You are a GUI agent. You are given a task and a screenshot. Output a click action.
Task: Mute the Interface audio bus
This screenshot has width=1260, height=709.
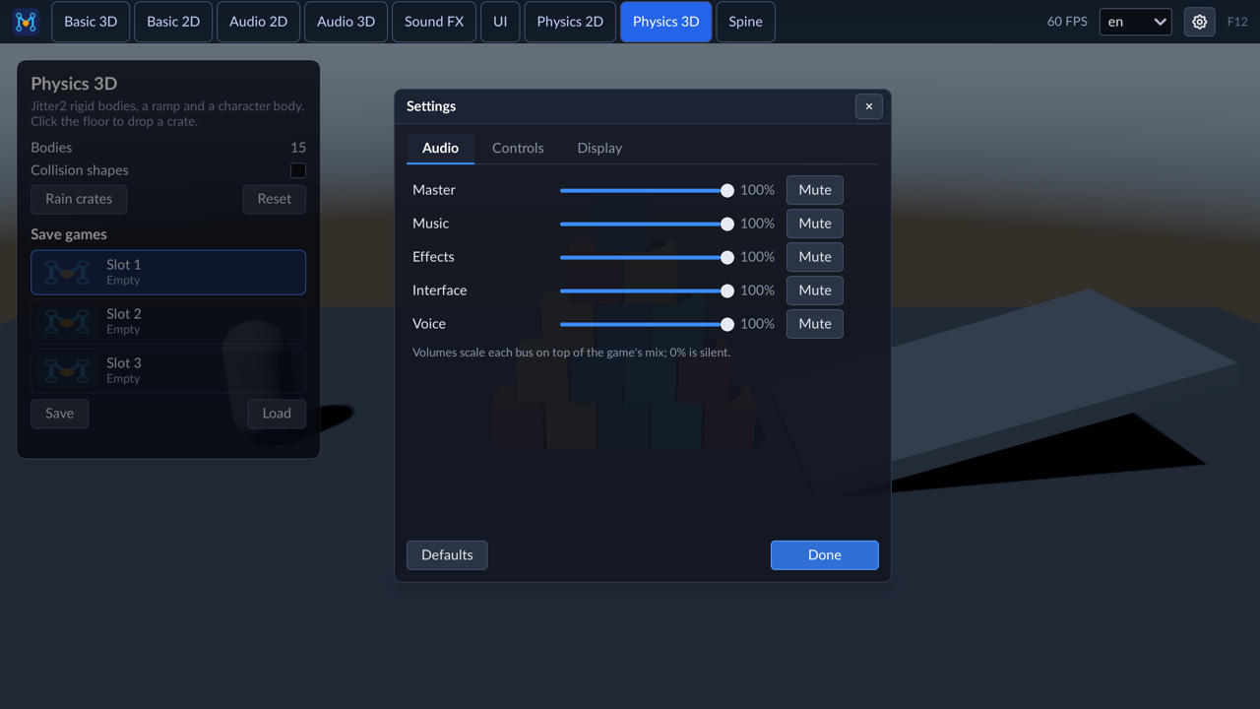[x=814, y=290]
